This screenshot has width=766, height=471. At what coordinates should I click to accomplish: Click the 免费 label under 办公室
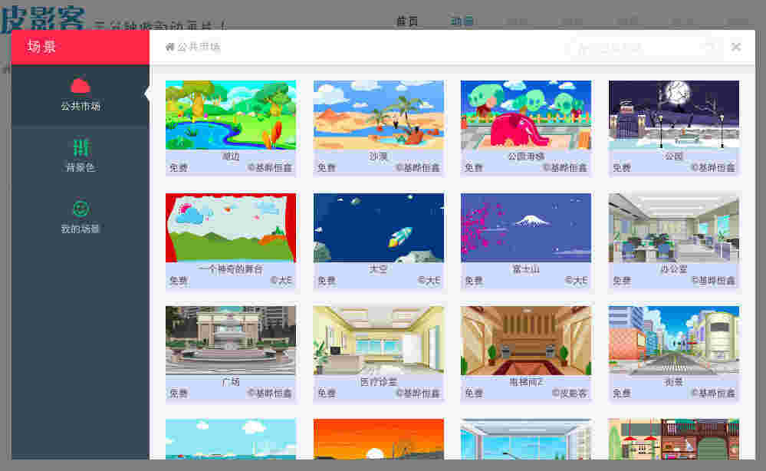(x=621, y=281)
